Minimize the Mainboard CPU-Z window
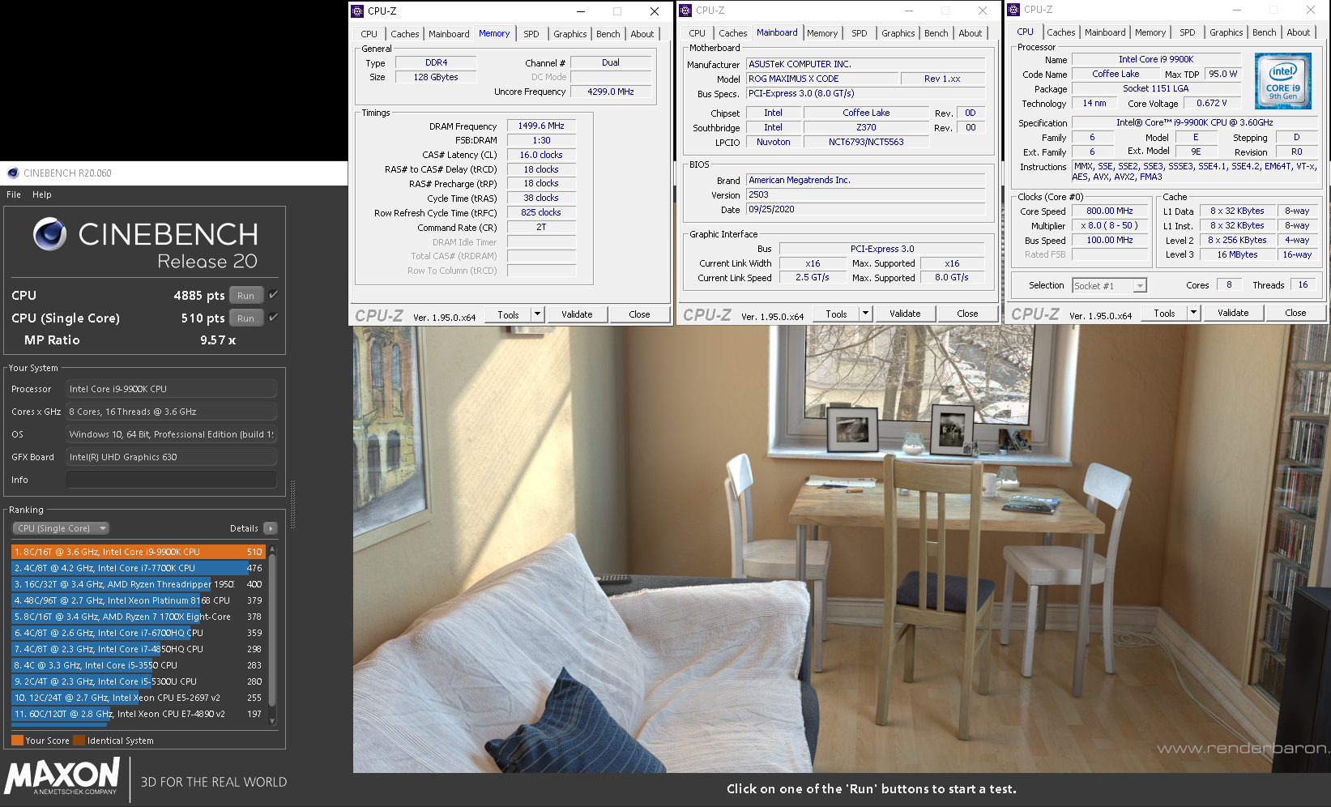The width and height of the screenshot is (1331, 807). click(909, 11)
